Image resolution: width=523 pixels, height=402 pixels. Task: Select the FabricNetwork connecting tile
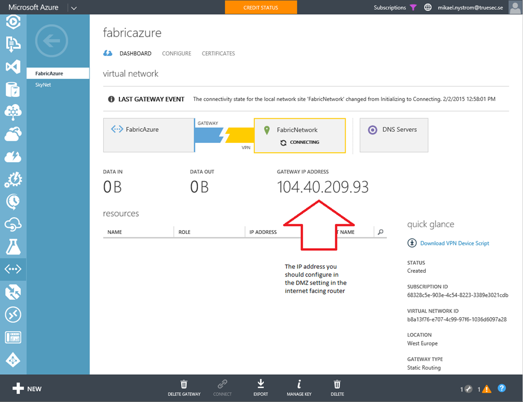(299, 136)
